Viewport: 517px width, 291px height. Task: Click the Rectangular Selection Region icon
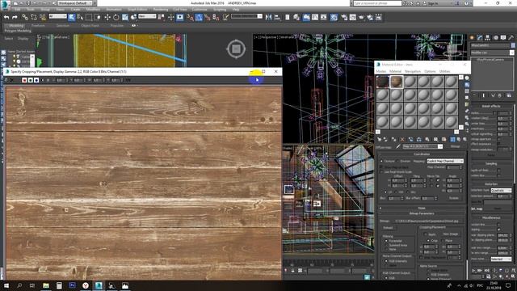[89, 17]
